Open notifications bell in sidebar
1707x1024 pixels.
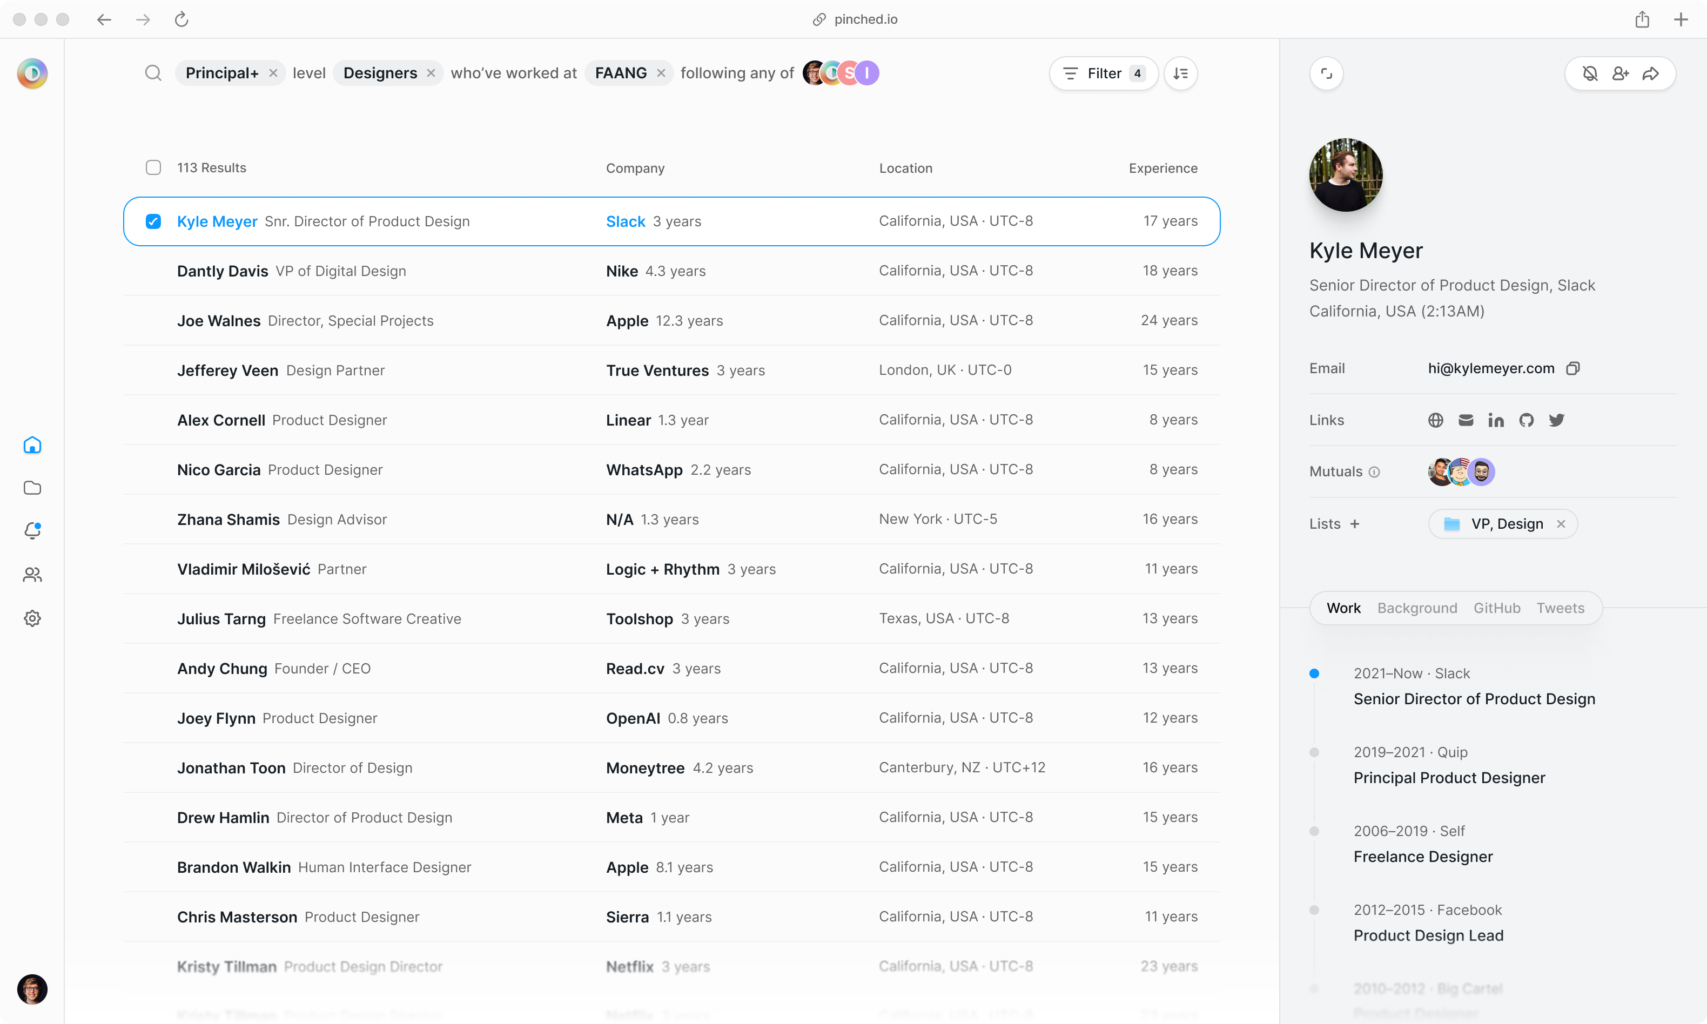(32, 530)
